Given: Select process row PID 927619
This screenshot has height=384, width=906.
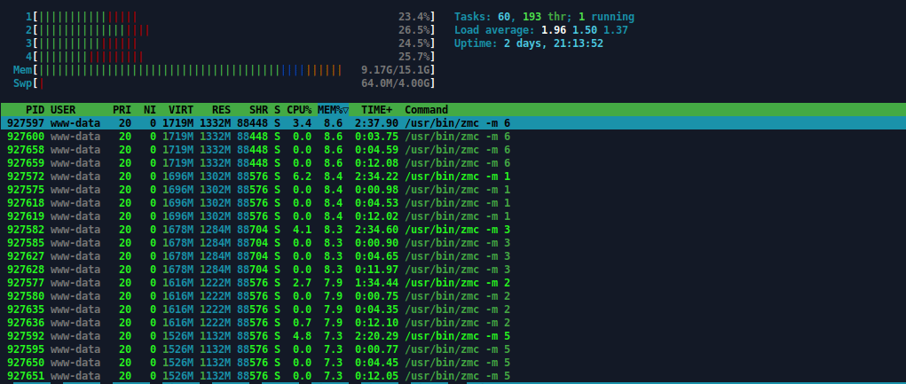Looking at the screenshot, I should tap(453, 216).
